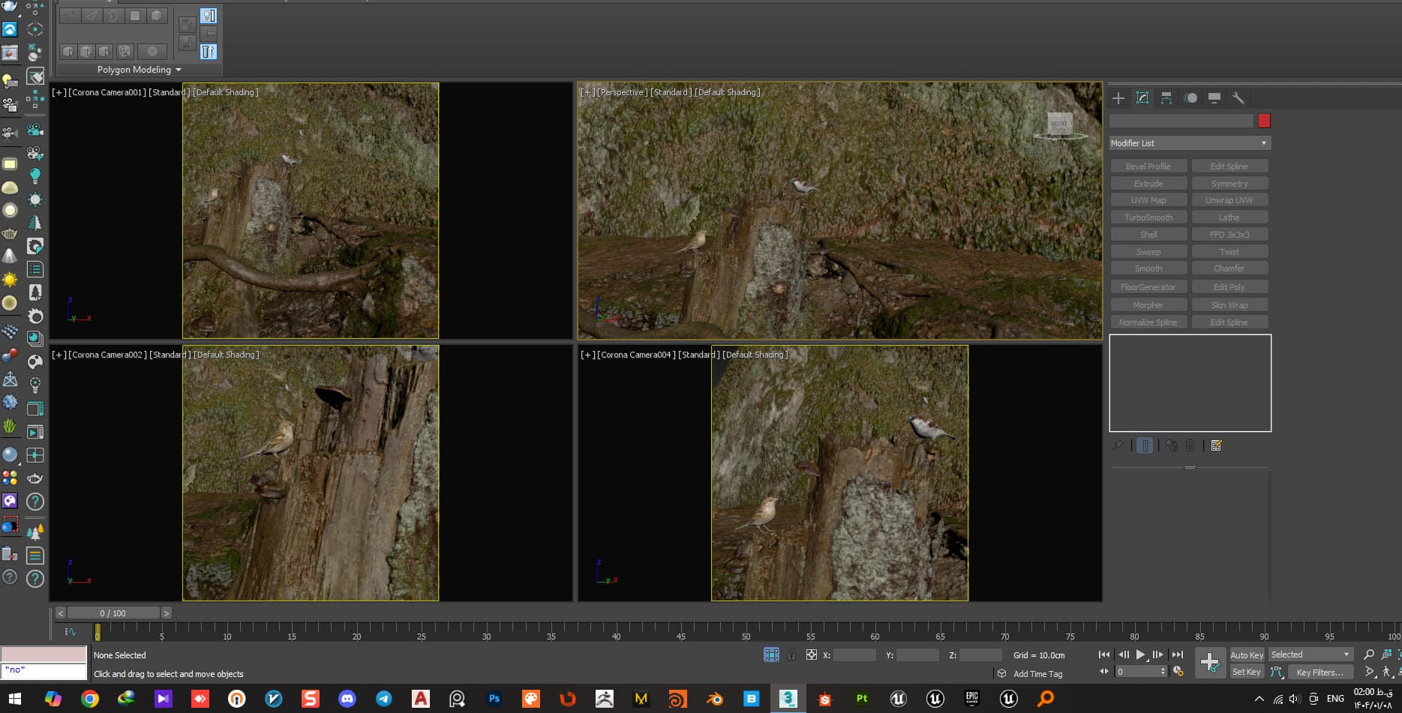Apply the Unwrap UVW modifier button
Viewport: 1402px width, 713px height.
click(1229, 200)
